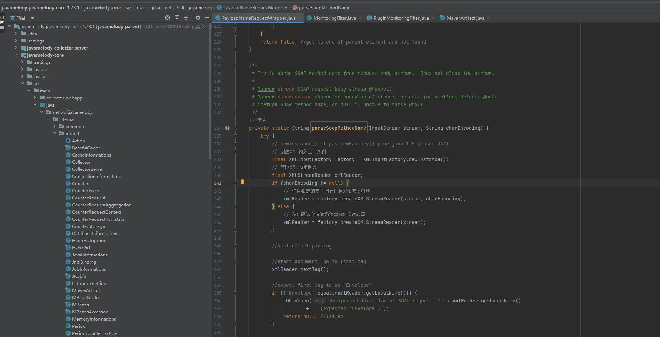This screenshot has width=660, height=337.
Task: Collapse the model package folder
Action: 55,133
